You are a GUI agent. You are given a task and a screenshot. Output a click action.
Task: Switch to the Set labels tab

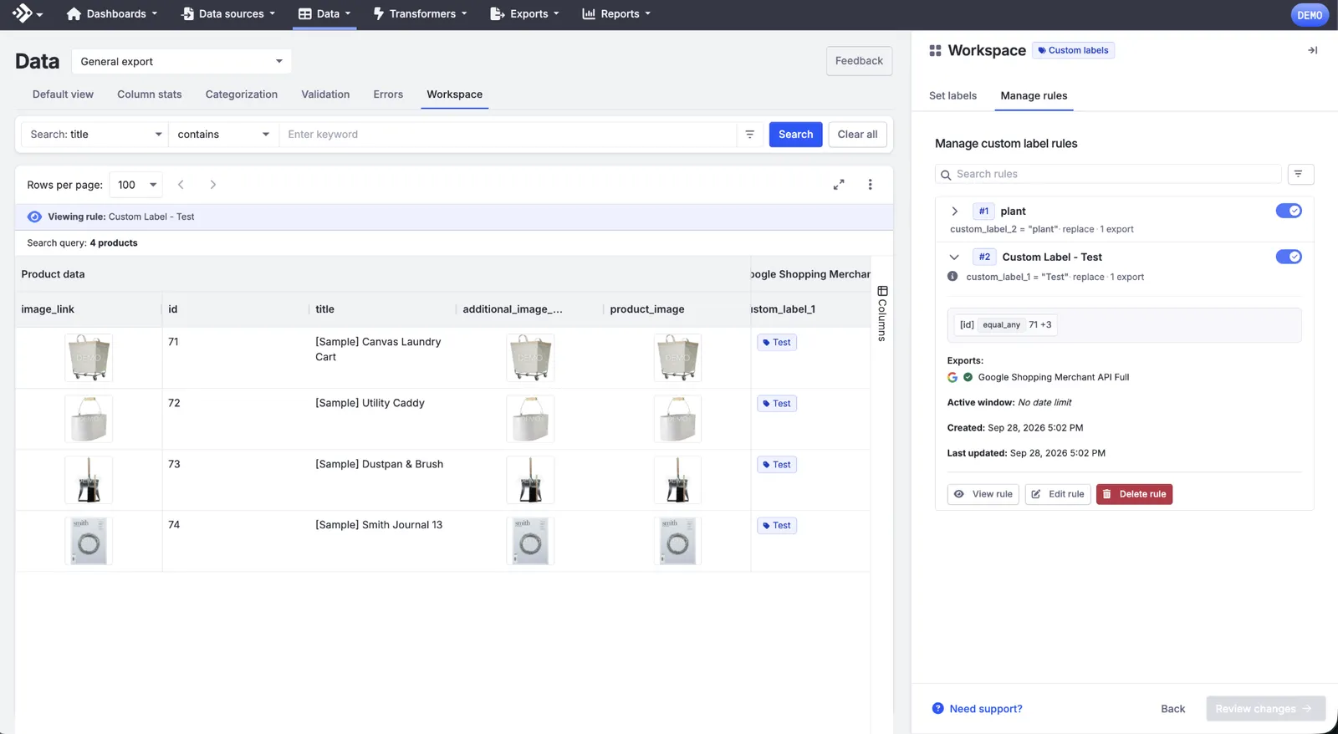point(952,96)
